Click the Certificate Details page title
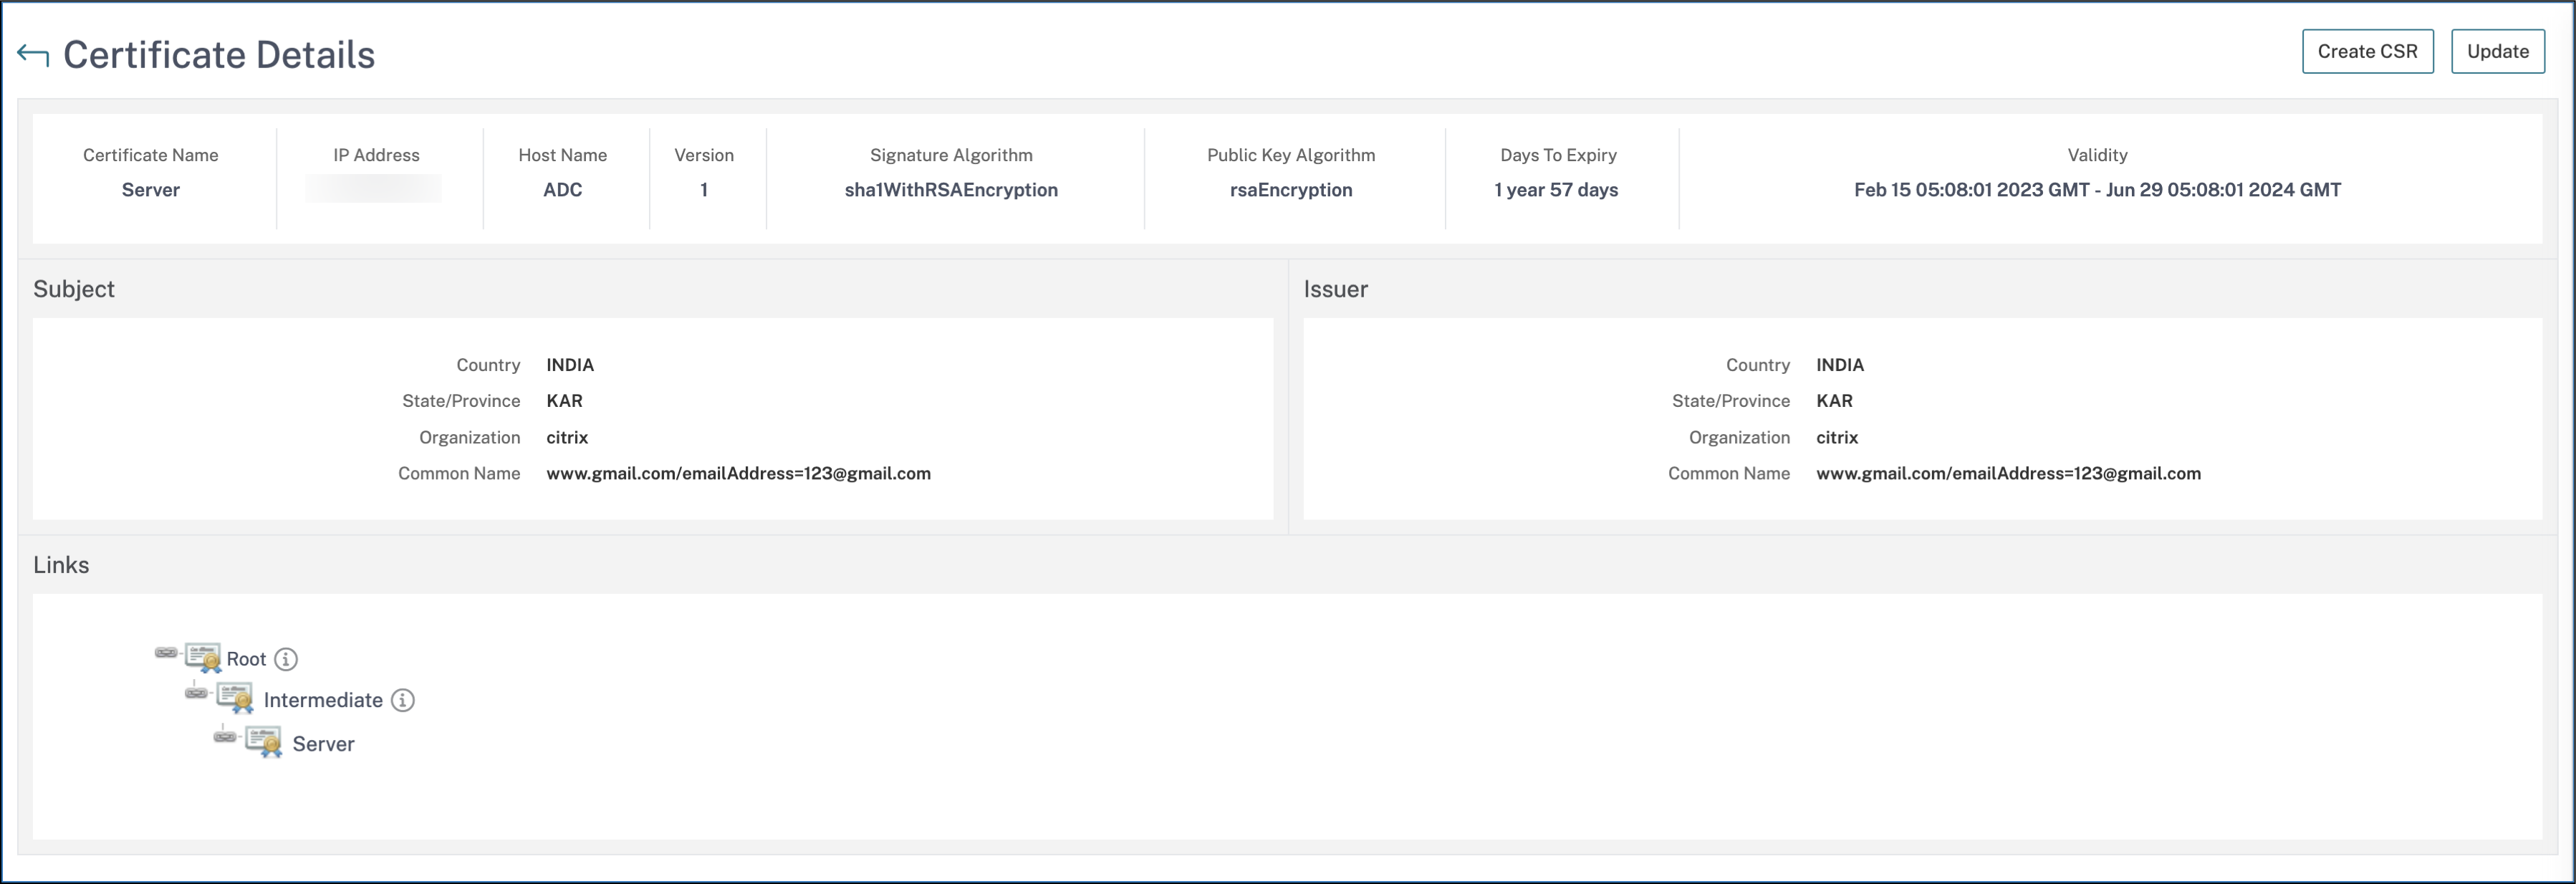2576x884 pixels. pyautogui.click(x=219, y=55)
